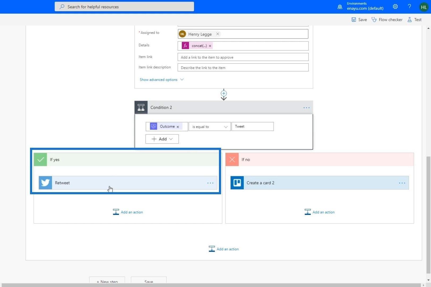The width and height of the screenshot is (431, 287).
Task: Click the vertical scrollbar thumb
Action: (428, 215)
